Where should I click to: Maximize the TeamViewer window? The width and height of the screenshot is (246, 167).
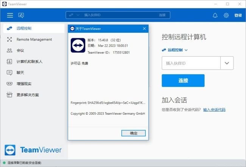pos(227,4)
